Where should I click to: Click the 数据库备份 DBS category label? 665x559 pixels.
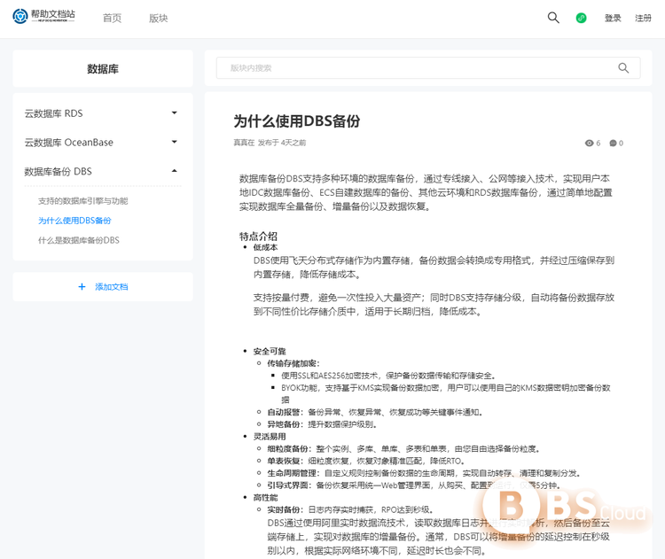(x=59, y=172)
